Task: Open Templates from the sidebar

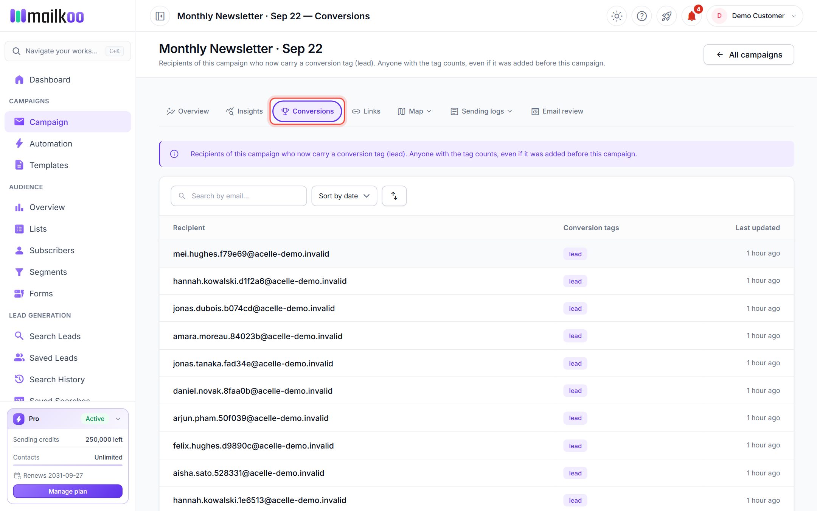Action: (x=68, y=165)
